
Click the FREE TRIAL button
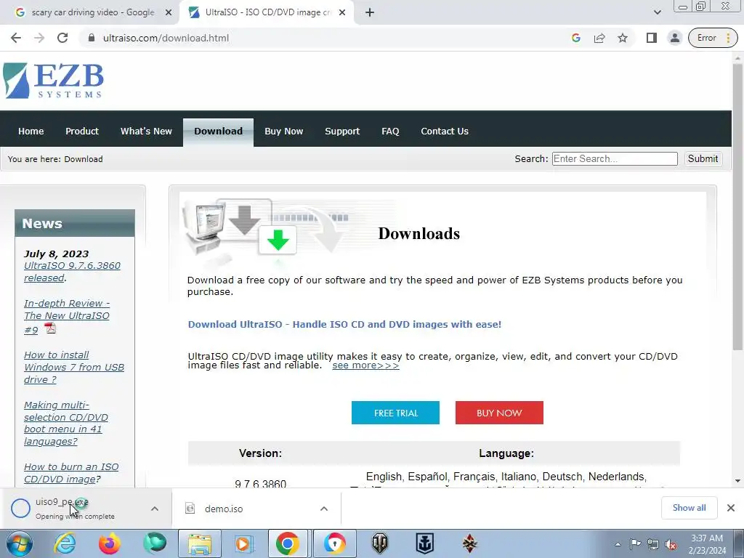(x=395, y=413)
